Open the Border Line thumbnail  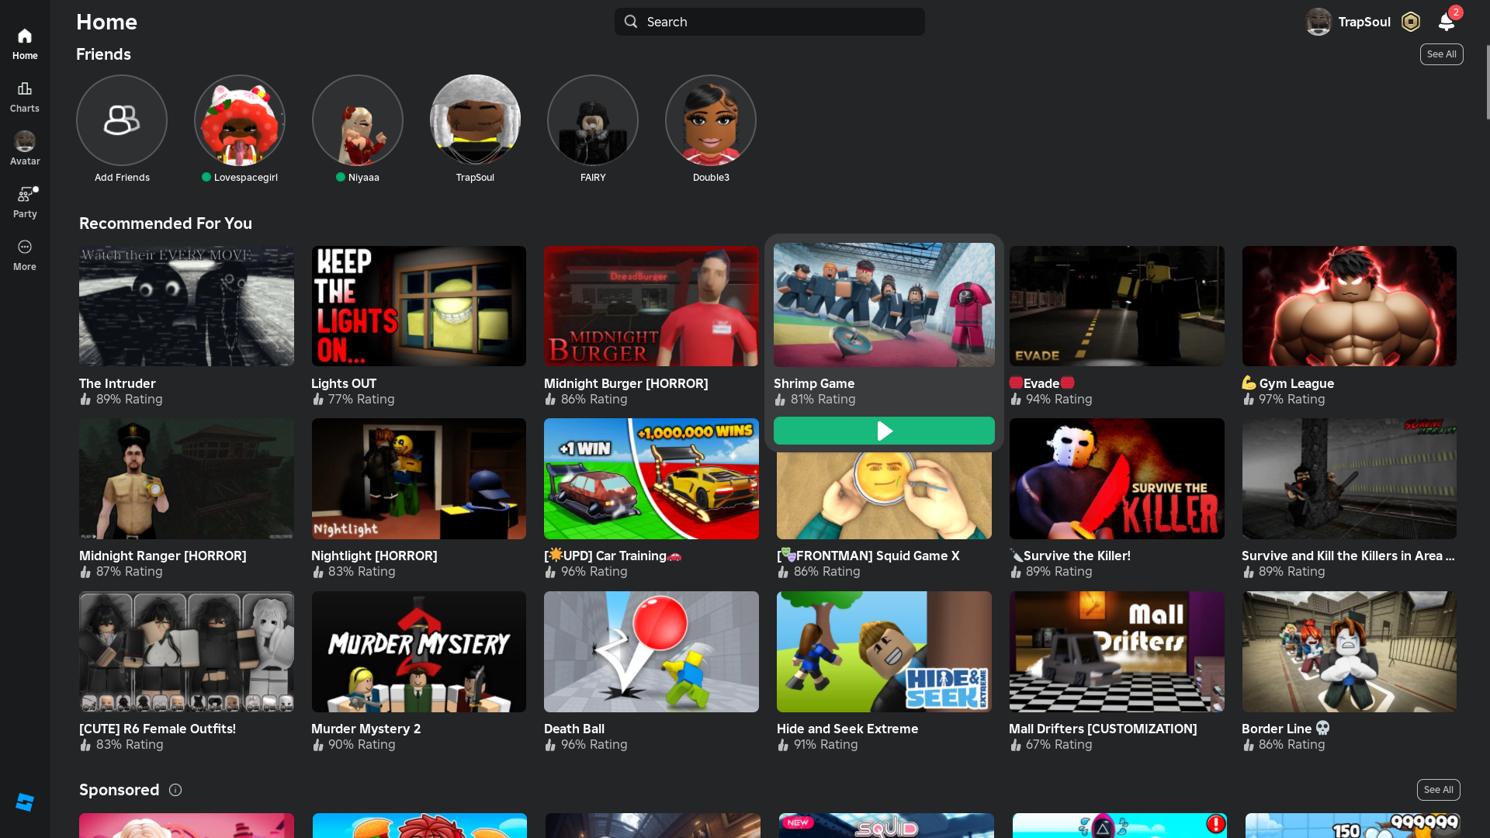tap(1350, 652)
